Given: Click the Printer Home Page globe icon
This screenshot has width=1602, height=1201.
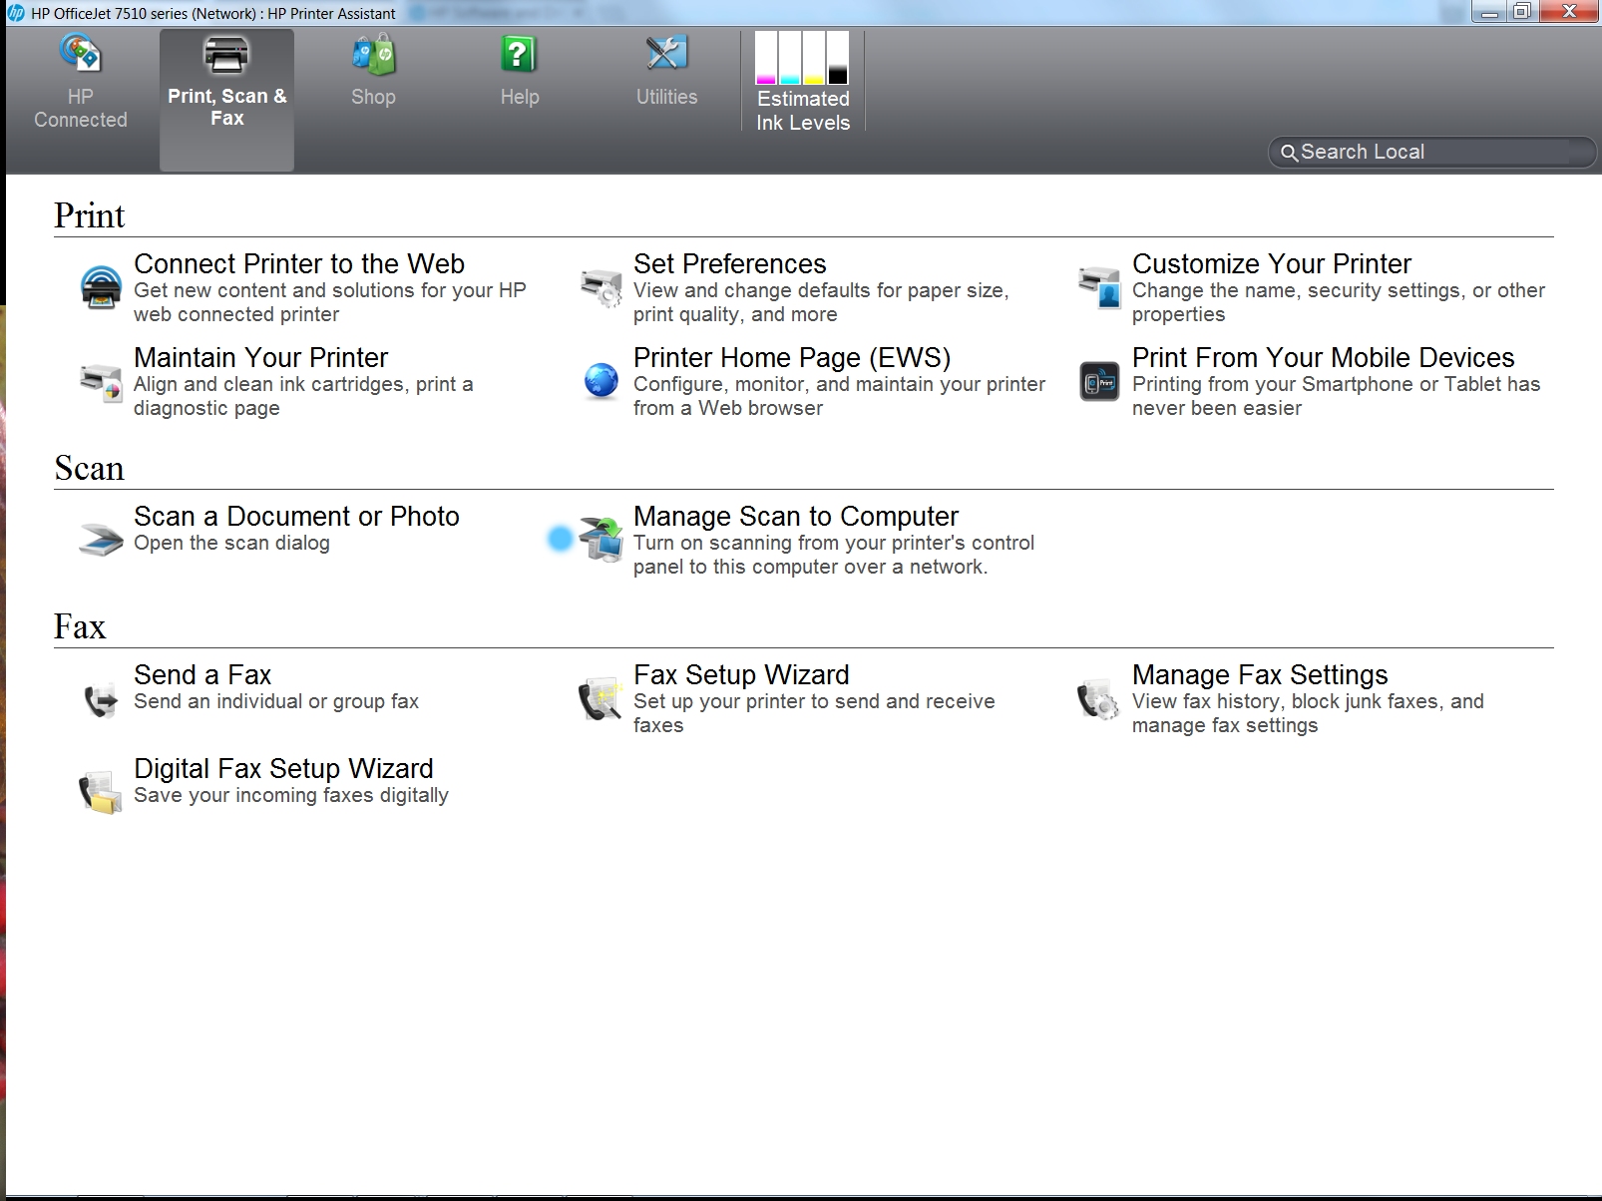Looking at the screenshot, I should point(601,382).
